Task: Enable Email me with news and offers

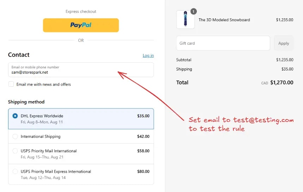Action: [x=11, y=84]
